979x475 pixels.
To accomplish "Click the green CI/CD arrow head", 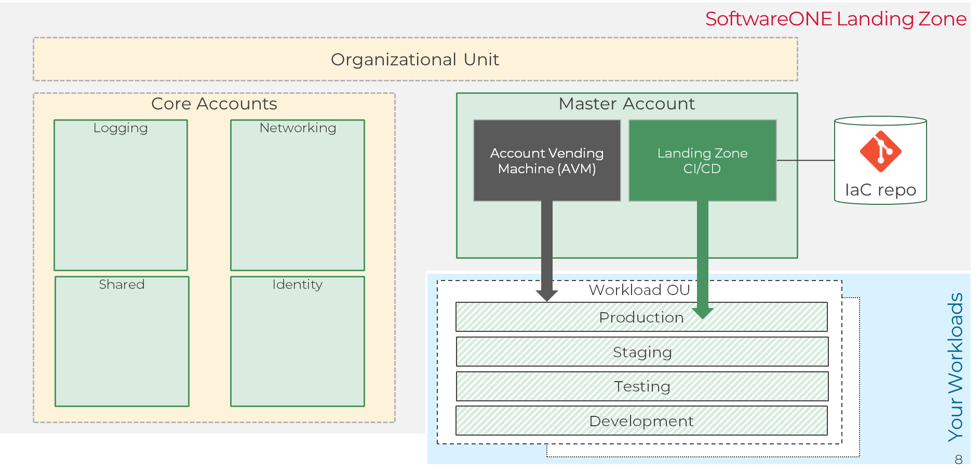I will pos(702,313).
